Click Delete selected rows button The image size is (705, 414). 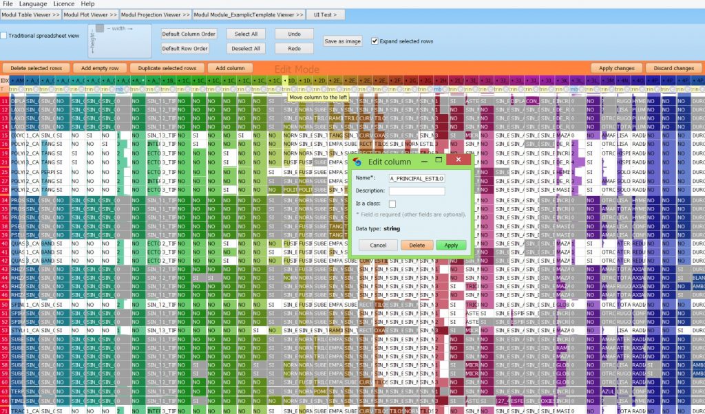pyautogui.click(x=36, y=68)
